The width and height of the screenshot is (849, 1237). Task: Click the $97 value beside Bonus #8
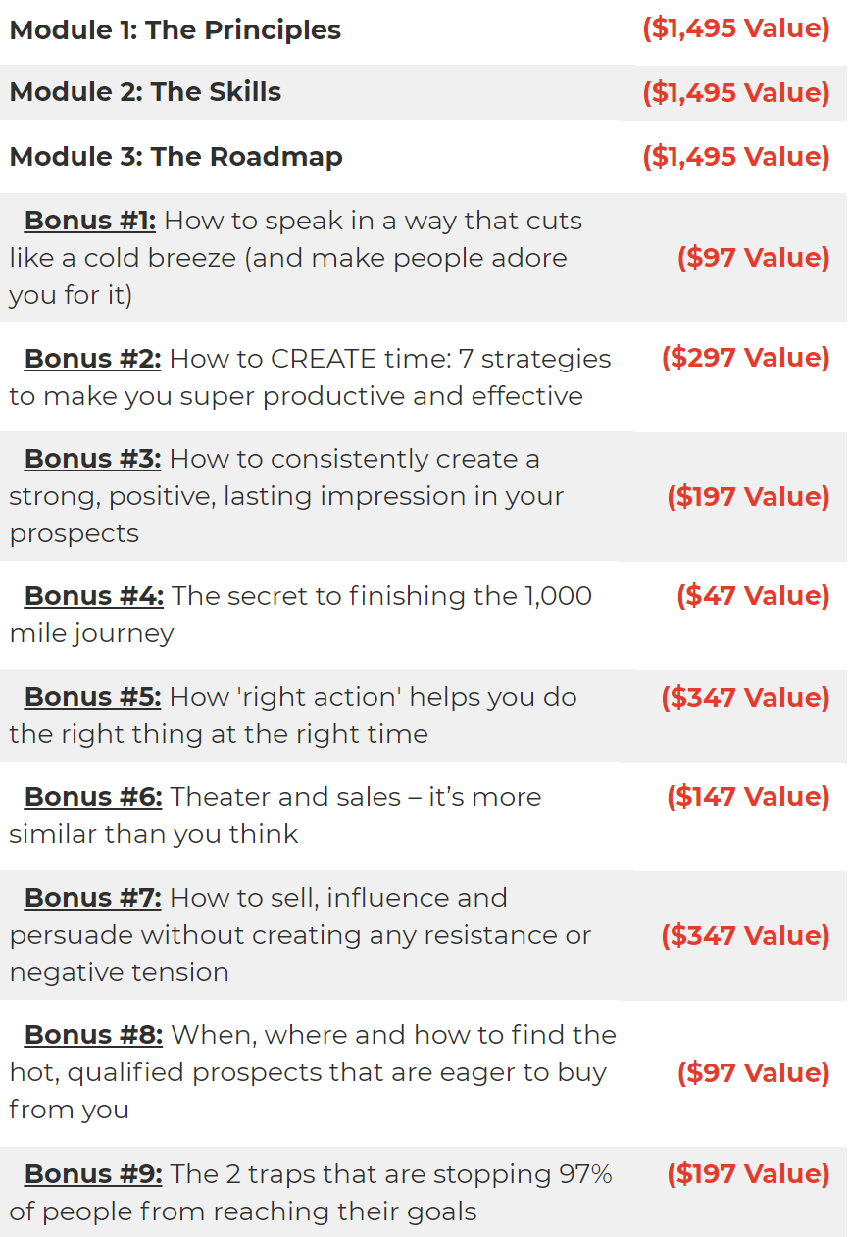pos(753,1072)
